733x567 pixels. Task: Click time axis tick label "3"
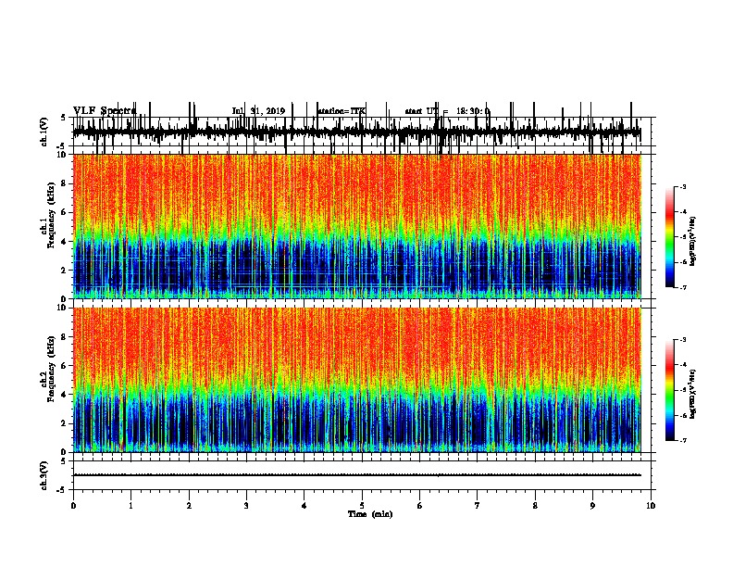click(246, 506)
